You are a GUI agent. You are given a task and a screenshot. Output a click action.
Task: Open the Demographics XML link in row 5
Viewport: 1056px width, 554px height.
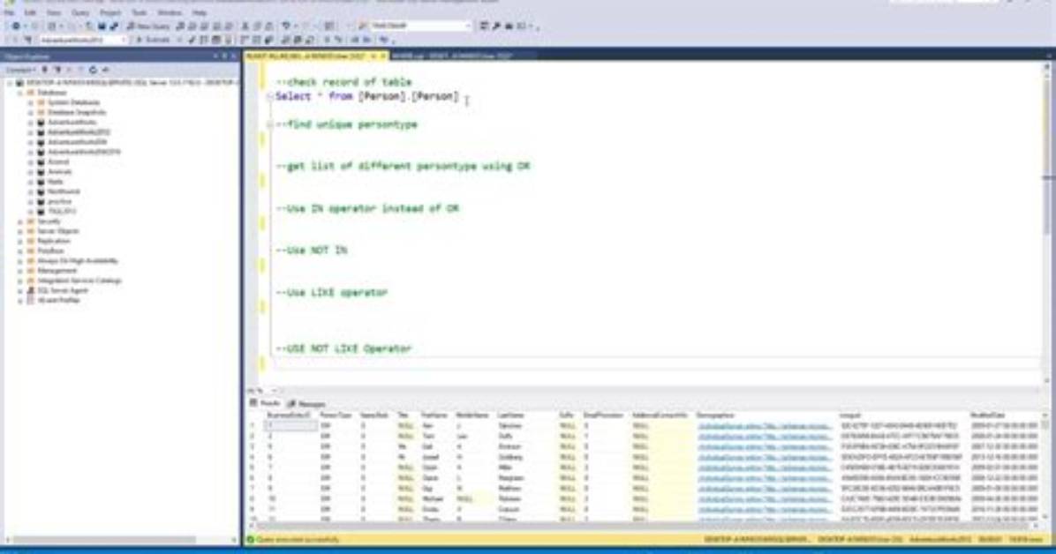(x=765, y=468)
